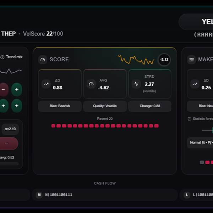Click the avg: 0.52 value
This screenshot has height=213, width=213.
(x=7, y=157)
